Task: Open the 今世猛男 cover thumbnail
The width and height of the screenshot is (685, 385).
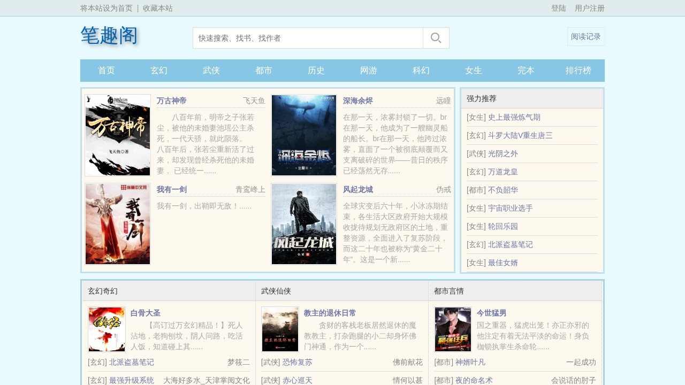Action: (x=453, y=329)
